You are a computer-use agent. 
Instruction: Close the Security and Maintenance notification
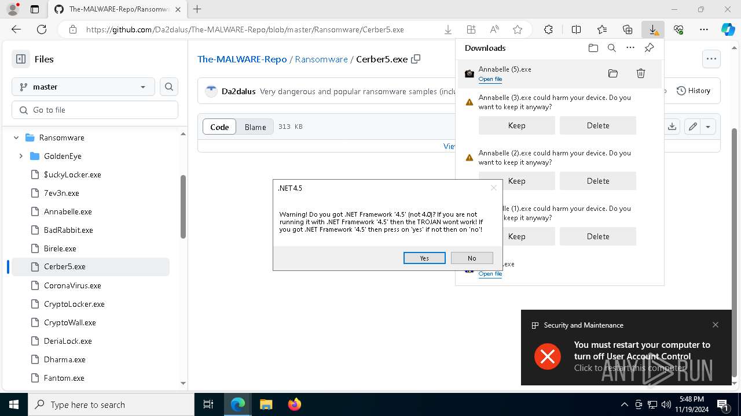tap(716, 325)
